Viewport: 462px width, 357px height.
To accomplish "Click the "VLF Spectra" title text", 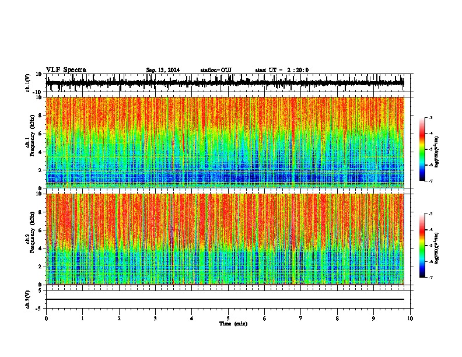I will 66,70.
